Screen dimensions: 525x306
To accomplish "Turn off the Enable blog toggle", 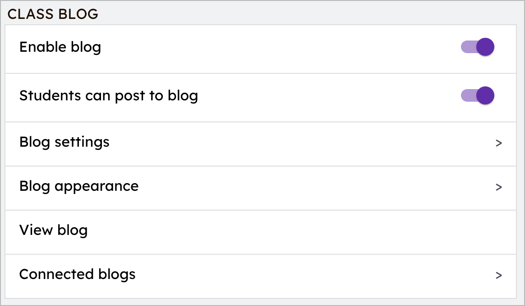I will [477, 47].
